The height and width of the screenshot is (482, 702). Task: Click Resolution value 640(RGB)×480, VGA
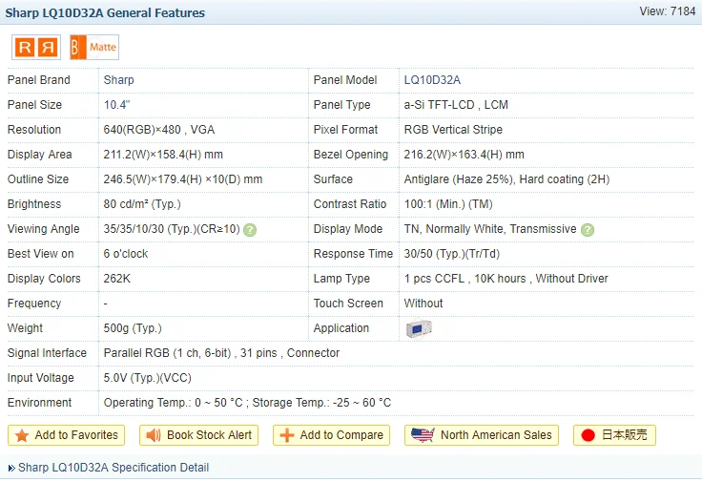(159, 130)
